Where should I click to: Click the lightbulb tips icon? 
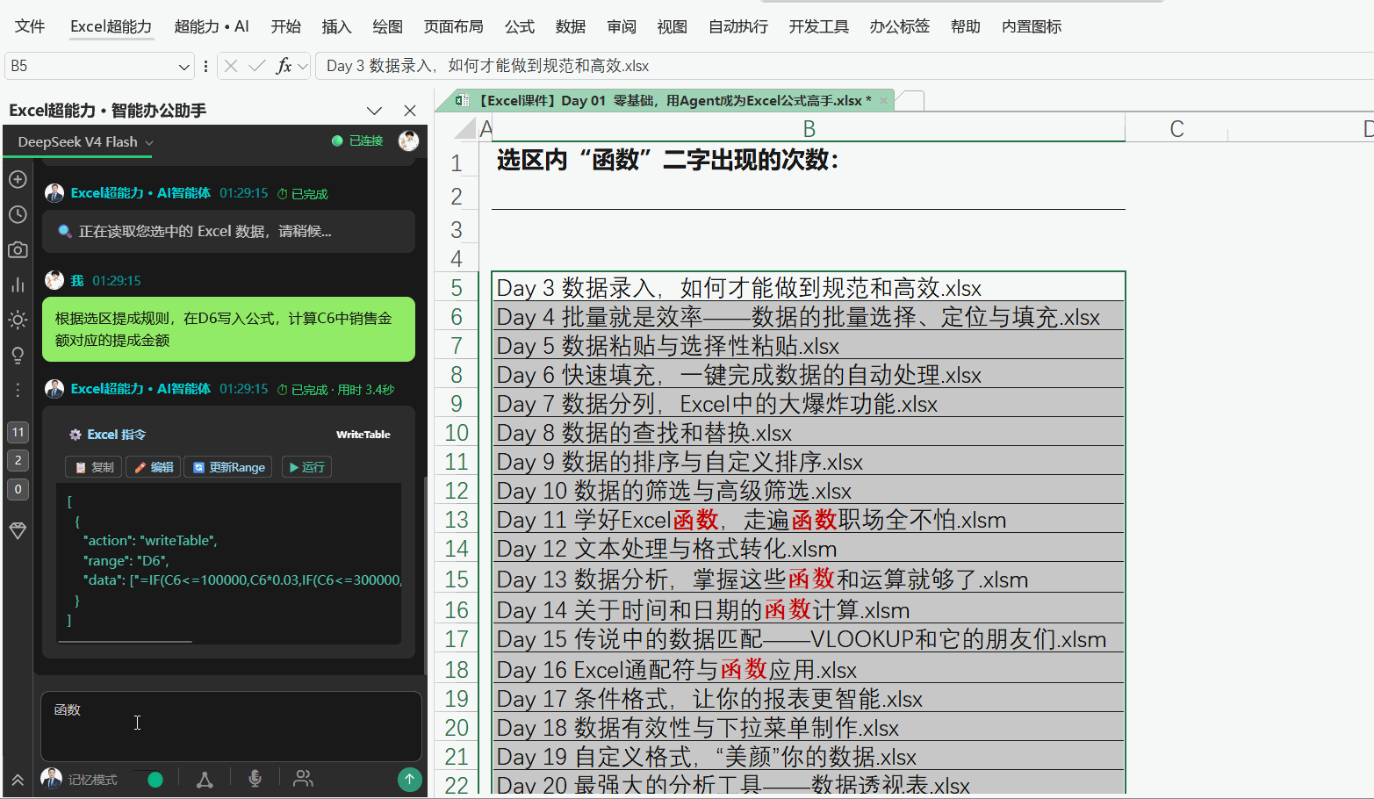[x=18, y=355]
